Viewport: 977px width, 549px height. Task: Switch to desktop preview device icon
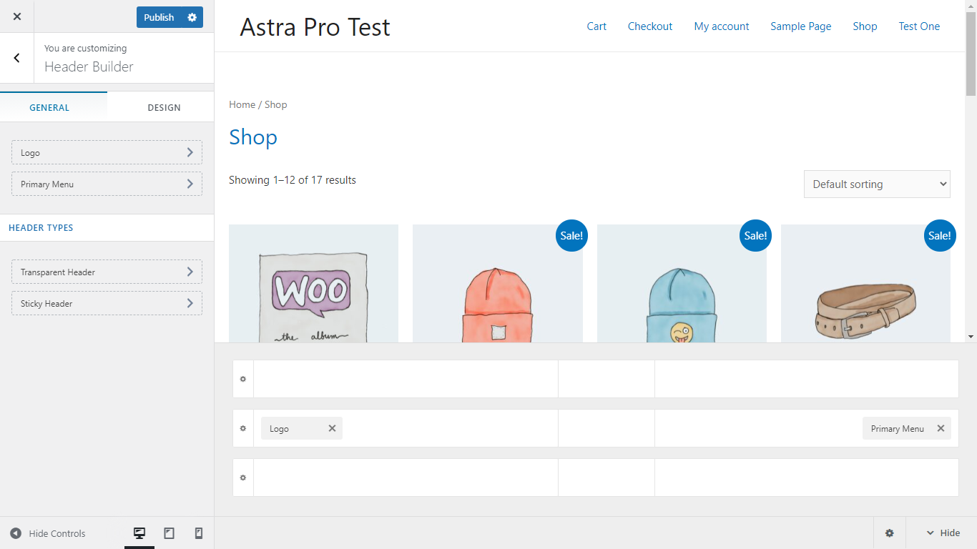[139, 533]
